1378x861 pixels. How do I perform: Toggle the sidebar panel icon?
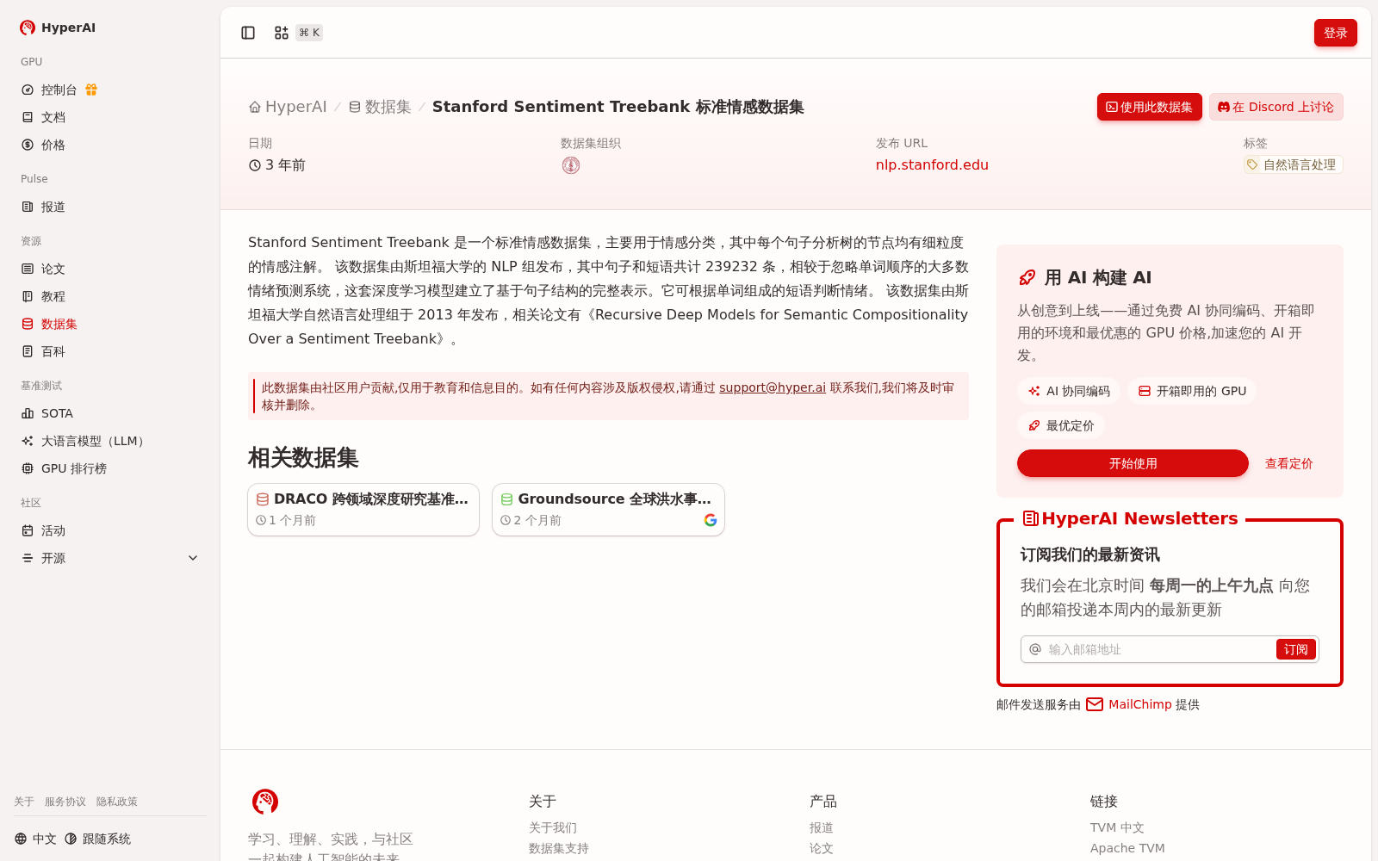248,33
